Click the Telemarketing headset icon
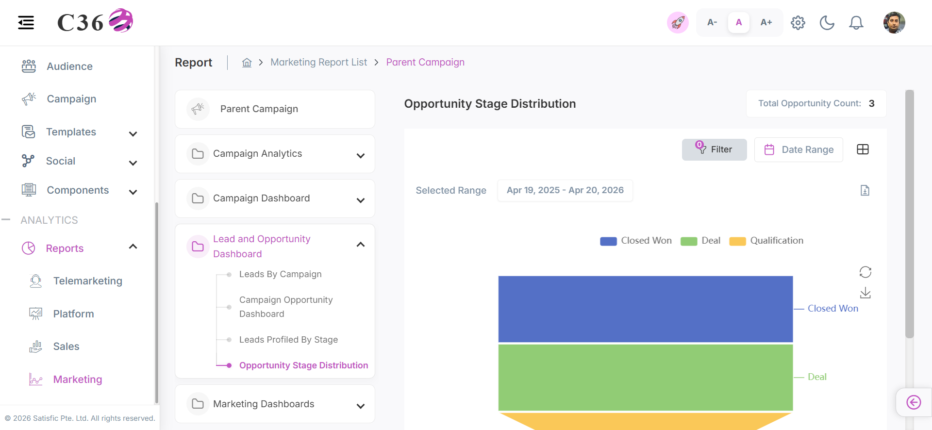This screenshot has height=430, width=932. pos(36,281)
